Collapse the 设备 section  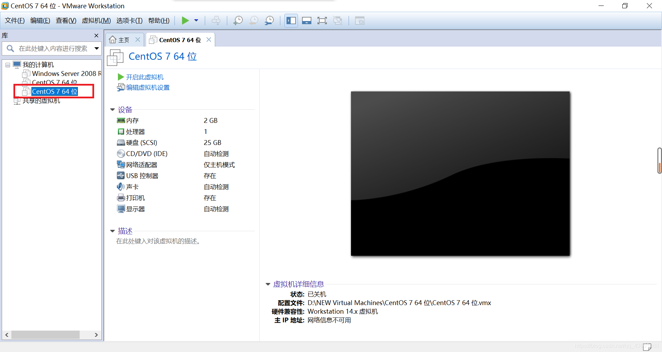112,110
